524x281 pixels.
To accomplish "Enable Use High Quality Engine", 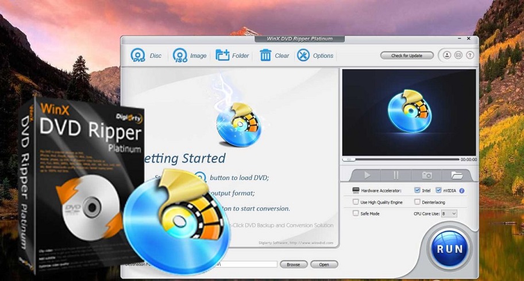I will coord(356,202).
